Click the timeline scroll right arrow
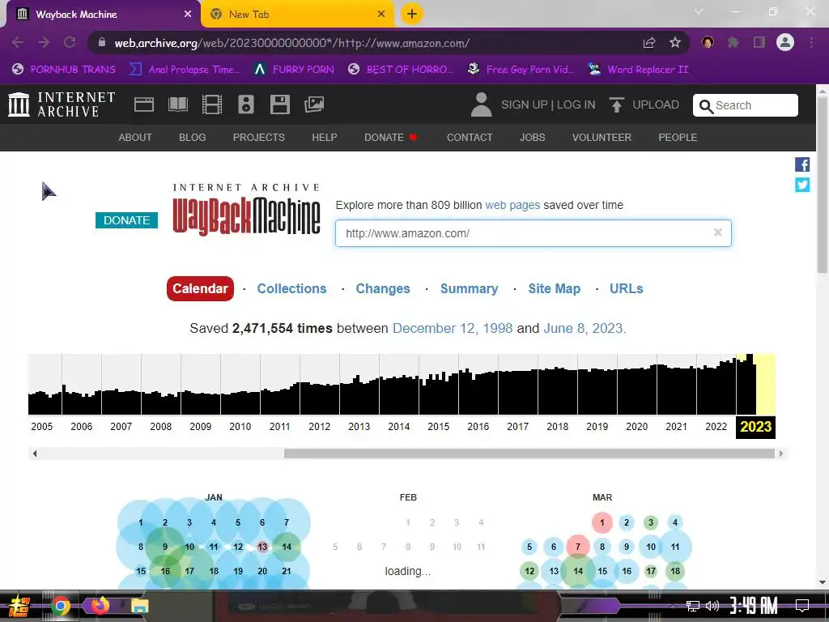Screen dimensions: 829x622 click(x=781, y=454)
